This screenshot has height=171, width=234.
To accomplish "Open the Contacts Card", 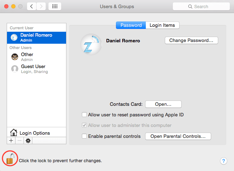I will click(163, 104).
